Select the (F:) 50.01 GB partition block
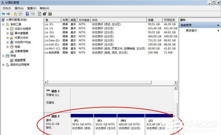The image size is (221, 135). click(x=82, y=125)
